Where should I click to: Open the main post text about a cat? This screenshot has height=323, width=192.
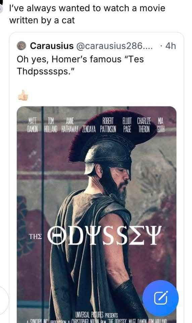click(87, 14)
